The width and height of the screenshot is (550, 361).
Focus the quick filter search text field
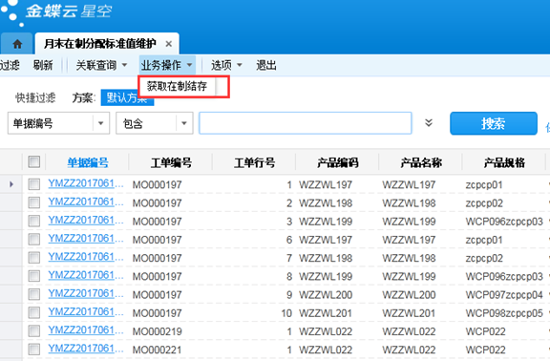pyautogui.click(x=306, y=123)
